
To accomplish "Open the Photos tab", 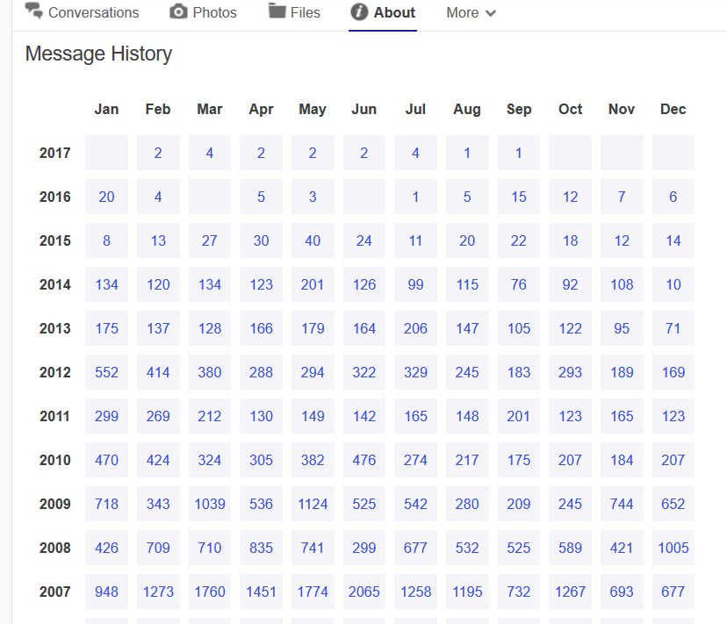I will point(203,12).
